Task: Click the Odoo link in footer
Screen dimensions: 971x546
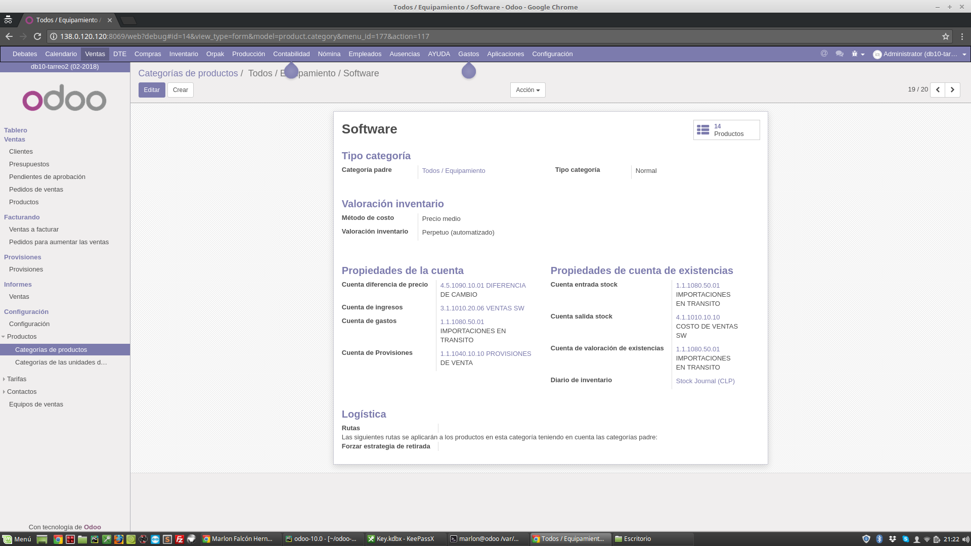Action: [x=92, y=527]
